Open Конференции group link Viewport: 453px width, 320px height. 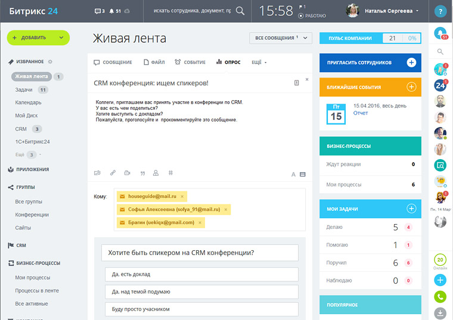click(x=32, y=215)
